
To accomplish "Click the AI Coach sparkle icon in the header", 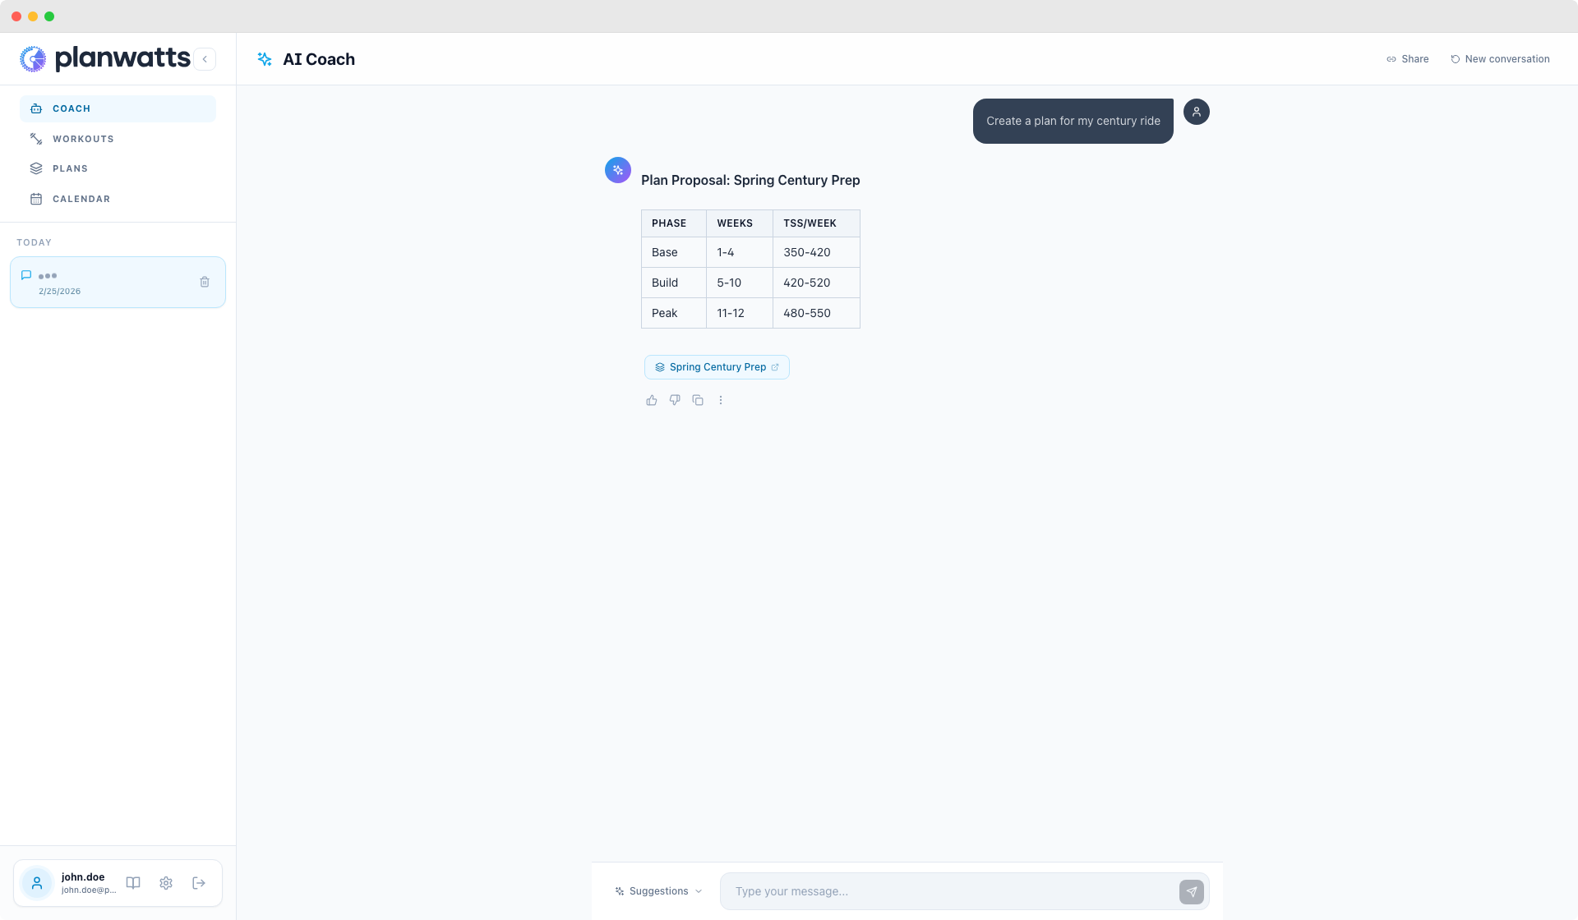I will [265, 59].
